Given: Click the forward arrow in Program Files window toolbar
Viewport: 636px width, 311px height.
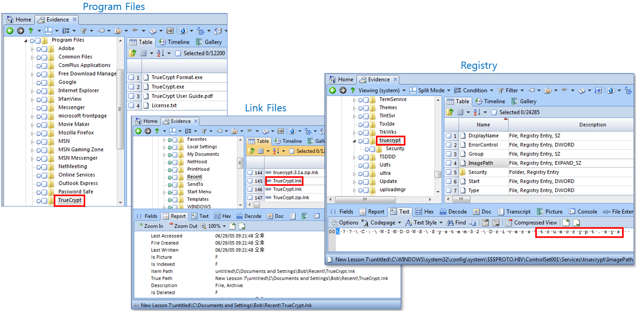Looking at the screenshot, I should pyautogui.click(x=20, y=31).
